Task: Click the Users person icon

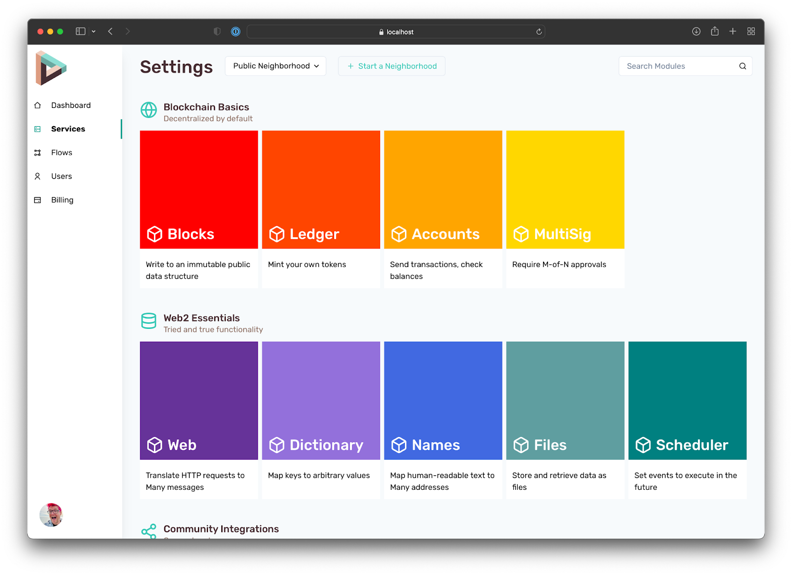Action: (38, 176)
